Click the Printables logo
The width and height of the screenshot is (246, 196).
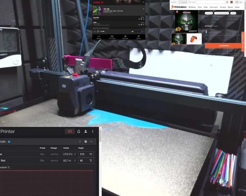pos(179,7)
